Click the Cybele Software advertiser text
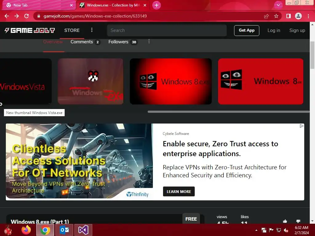Viewport: 315px width, 236px height. [x=176, y=134]
